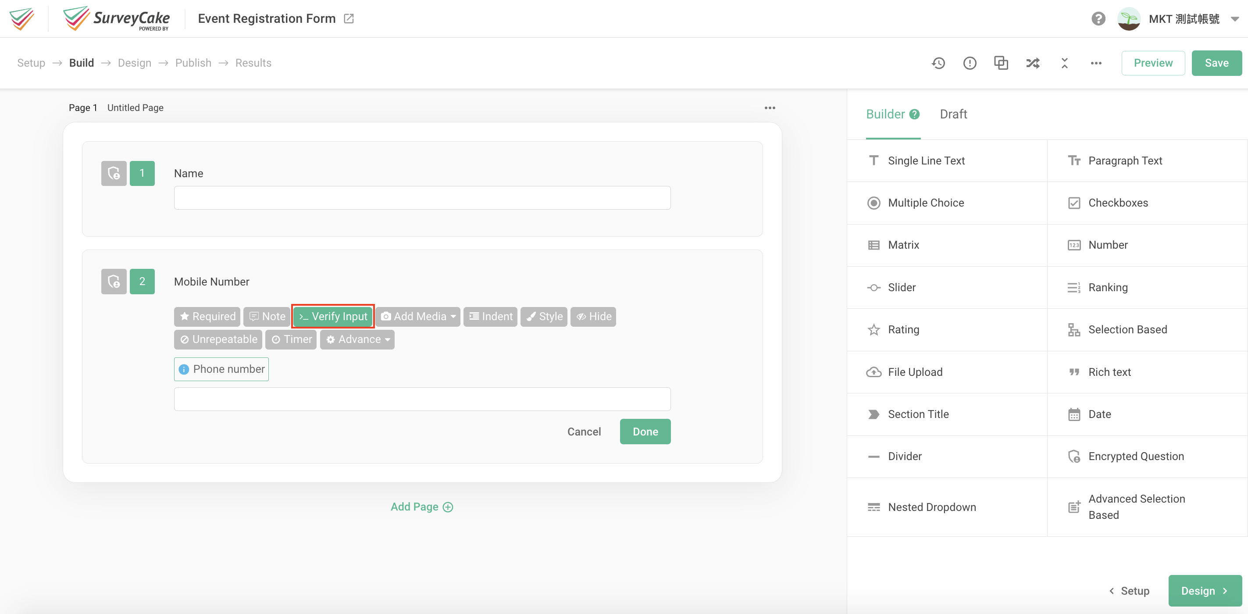Add a Single Line Text question

click(947, 161)
